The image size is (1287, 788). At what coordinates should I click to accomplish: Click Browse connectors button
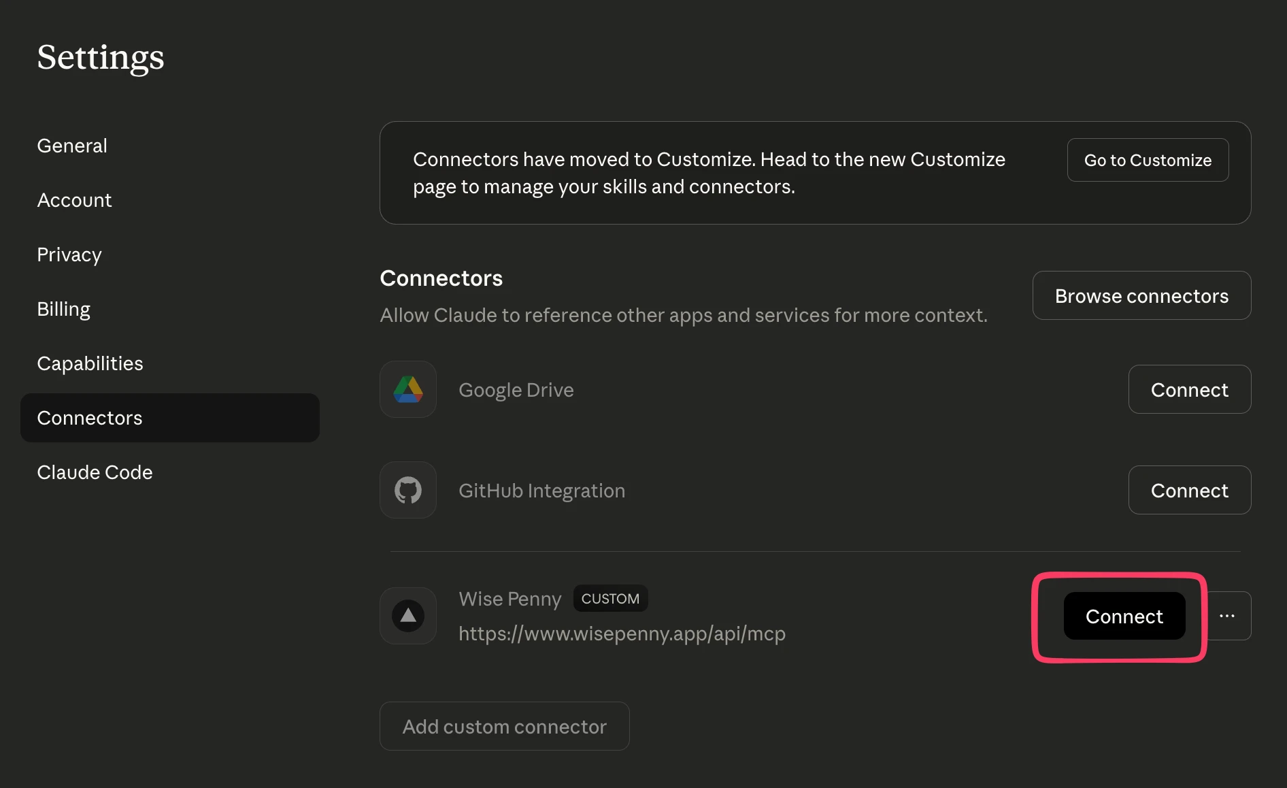1141,295
